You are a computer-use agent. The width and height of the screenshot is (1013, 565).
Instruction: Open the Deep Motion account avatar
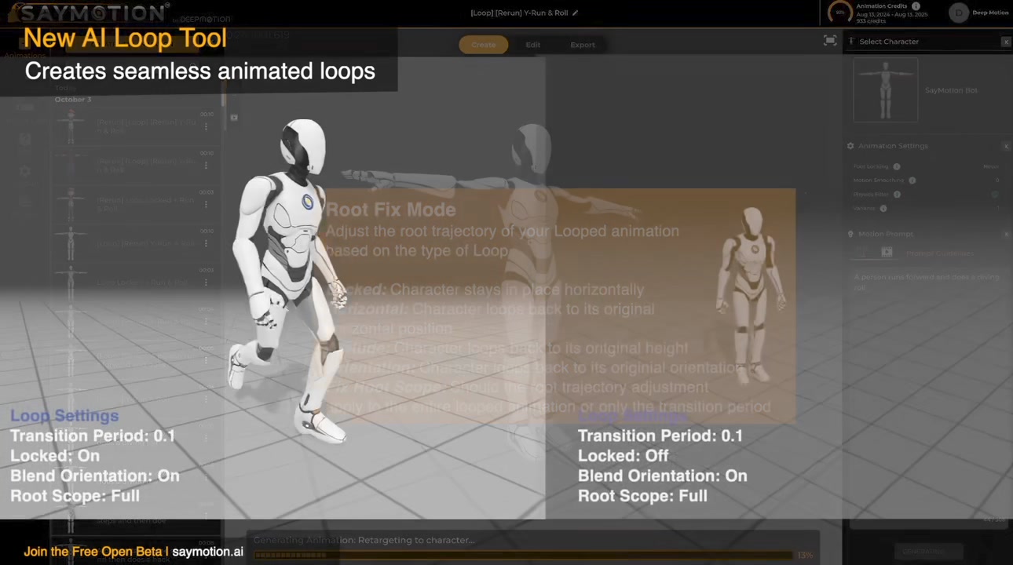pos(959,13)
